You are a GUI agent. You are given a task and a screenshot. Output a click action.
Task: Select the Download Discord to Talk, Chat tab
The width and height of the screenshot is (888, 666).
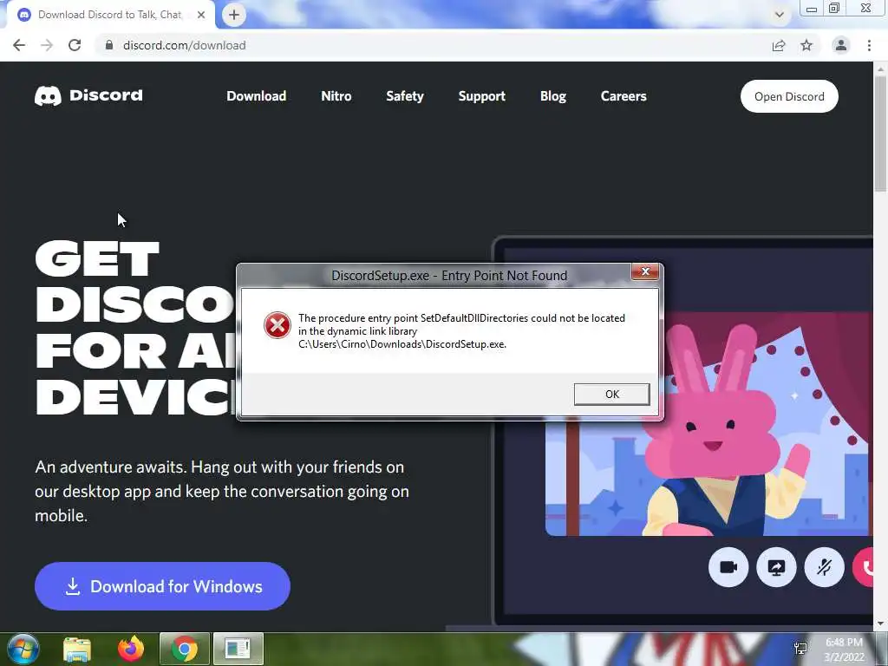pyautogui.click(x=109, y=15)
